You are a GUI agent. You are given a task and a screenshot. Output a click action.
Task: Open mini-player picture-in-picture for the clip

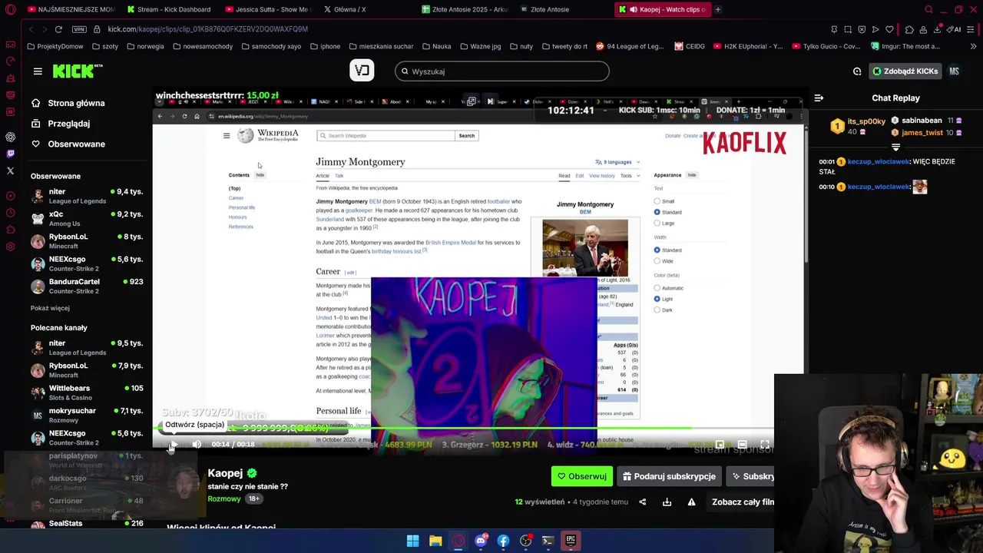[x=720, y=444]
